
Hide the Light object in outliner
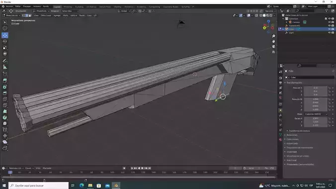pos(330,33)
